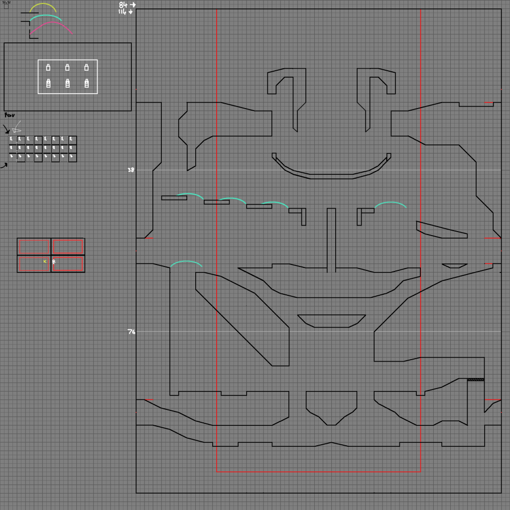
Task: Select the bottom-middle filled bottle icon
Action: pos(67,84)
